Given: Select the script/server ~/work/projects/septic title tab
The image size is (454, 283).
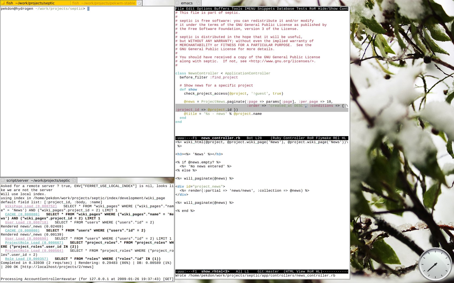Looking at the screenshot, I should (38, 180).
